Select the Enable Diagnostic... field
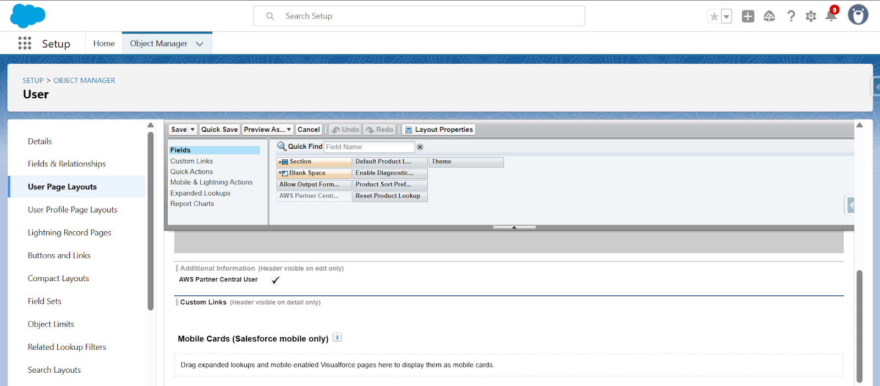Viewport: 880px width, 386px height. tap(390, 173)
